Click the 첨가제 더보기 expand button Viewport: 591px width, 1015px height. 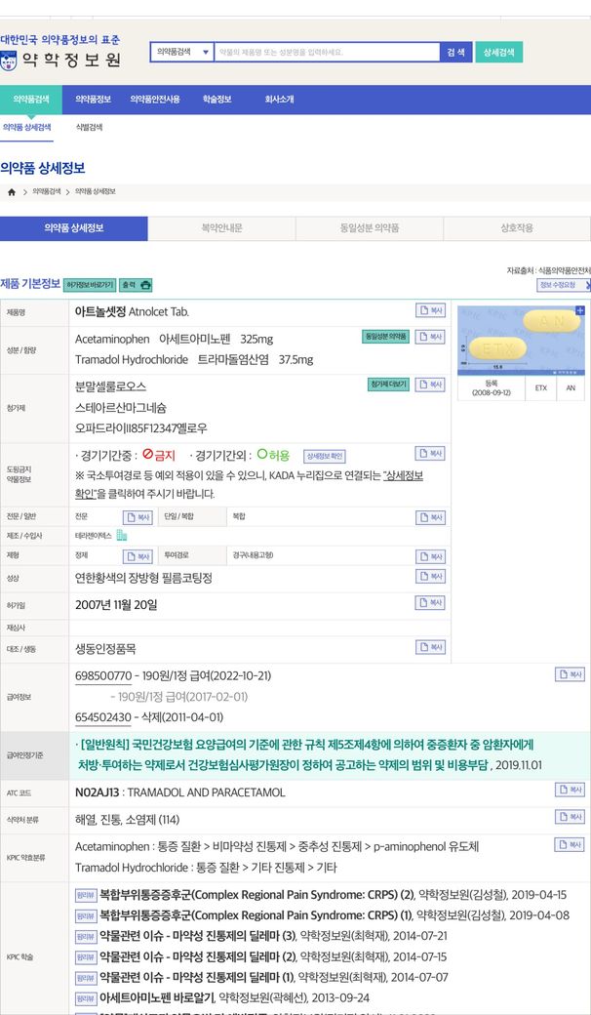pyautogui.click(x=387, y=385)
